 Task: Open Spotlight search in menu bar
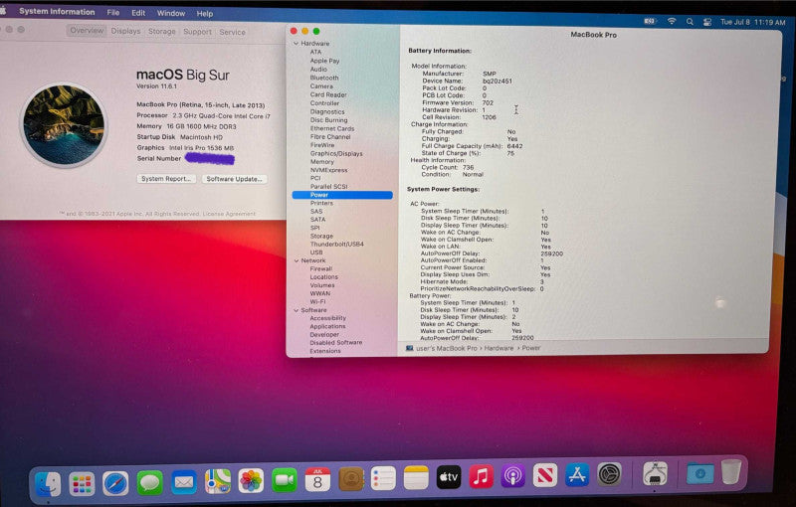690,22
